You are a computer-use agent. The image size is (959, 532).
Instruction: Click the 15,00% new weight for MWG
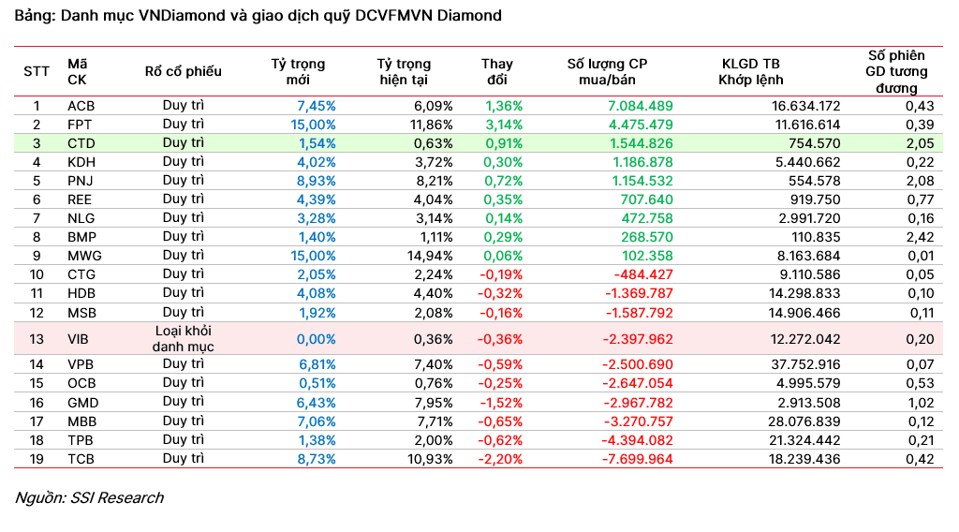(313, 256)
